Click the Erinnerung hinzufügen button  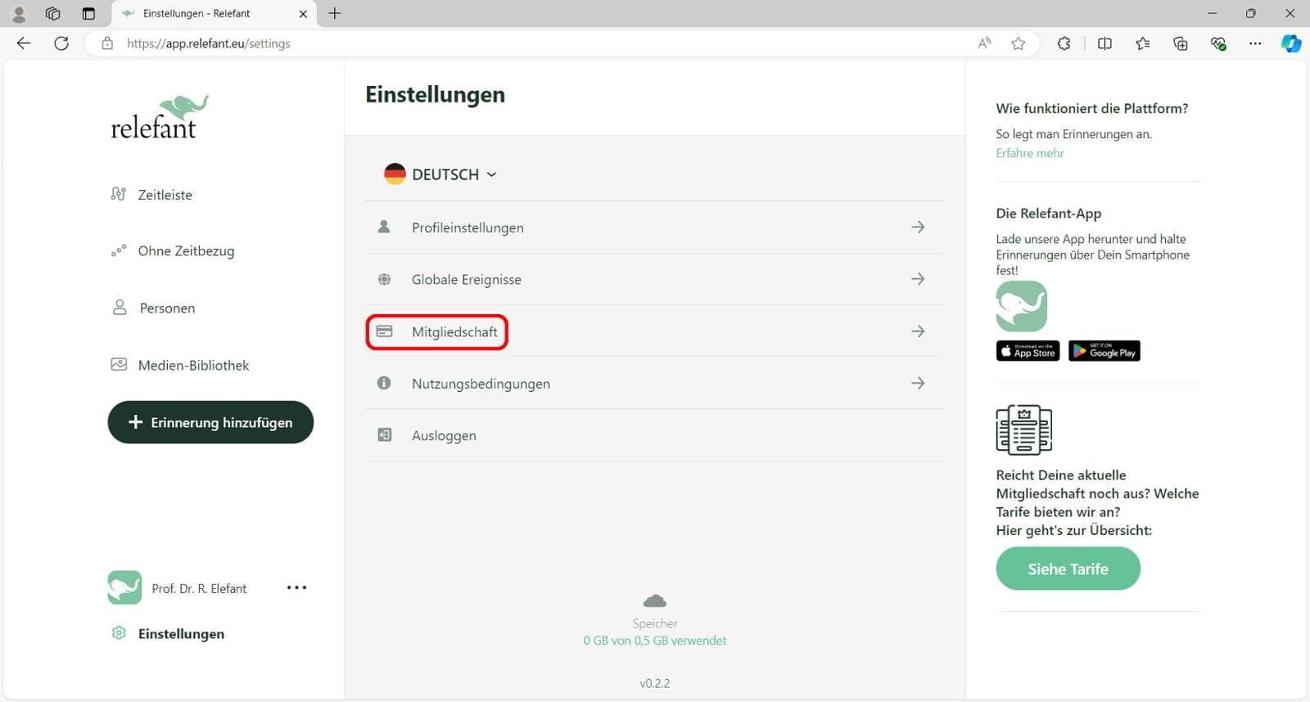[x=210, y=422]
